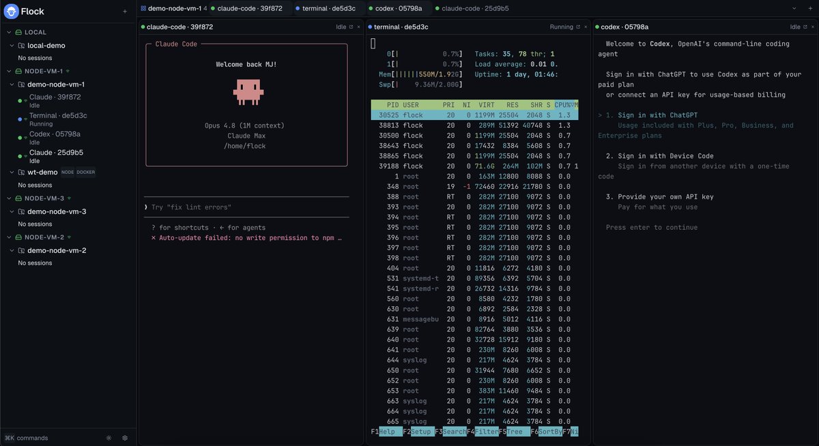Click the Flock sheep logo
Image resolution: width=819 pixels, height=446 pixels.
11,11
